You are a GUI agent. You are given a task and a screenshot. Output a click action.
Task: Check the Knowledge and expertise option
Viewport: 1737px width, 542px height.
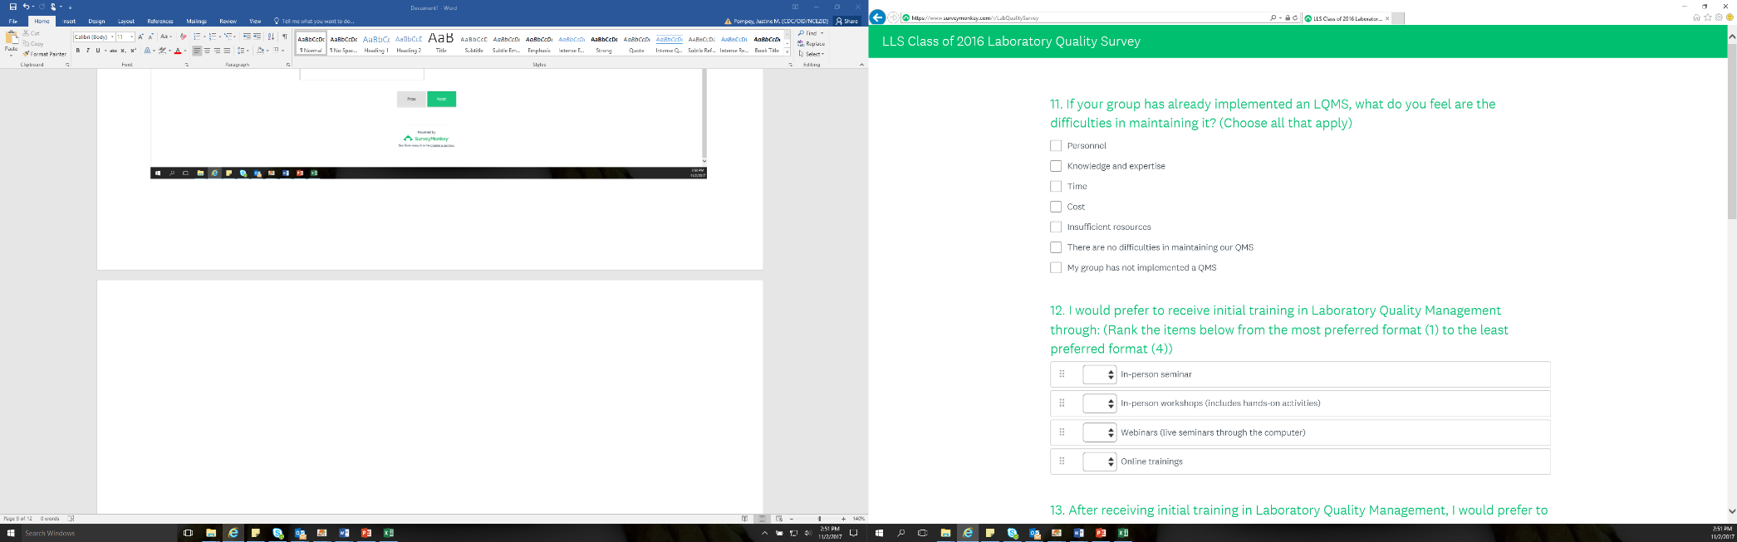coord(1056,166)
